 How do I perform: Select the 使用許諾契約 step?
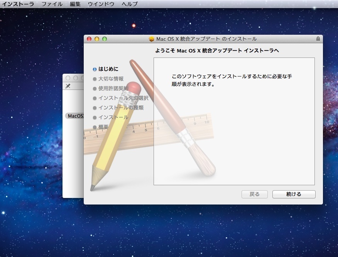111,88
